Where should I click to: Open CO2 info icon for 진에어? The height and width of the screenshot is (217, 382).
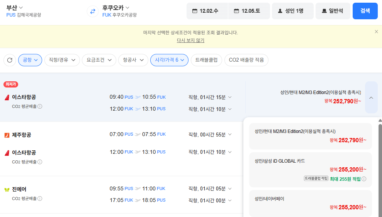pyautogui.click(x=40, y=198)
